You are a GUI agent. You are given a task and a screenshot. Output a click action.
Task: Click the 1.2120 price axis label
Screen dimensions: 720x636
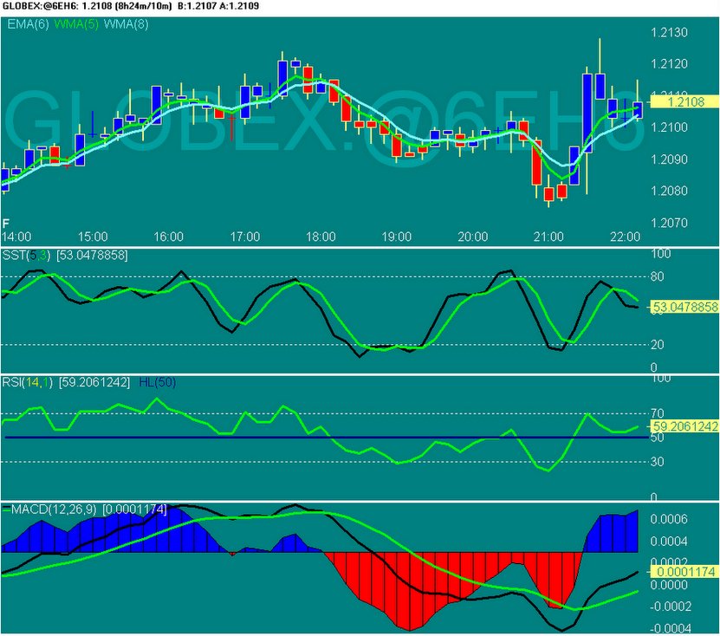[669, 64]
